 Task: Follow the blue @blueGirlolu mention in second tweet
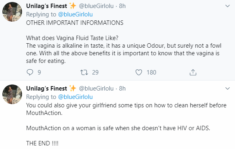pos(76,97)
